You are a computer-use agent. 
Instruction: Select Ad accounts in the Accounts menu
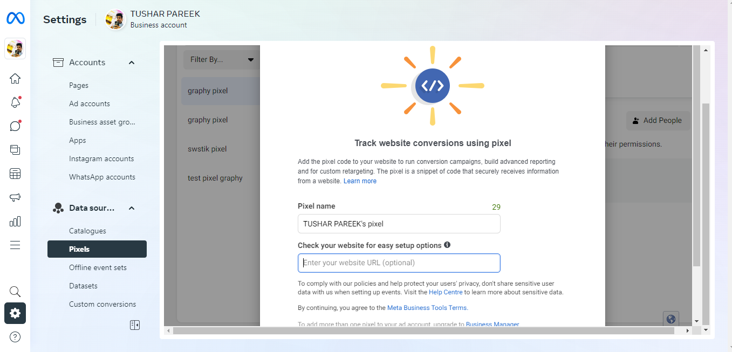90,103
